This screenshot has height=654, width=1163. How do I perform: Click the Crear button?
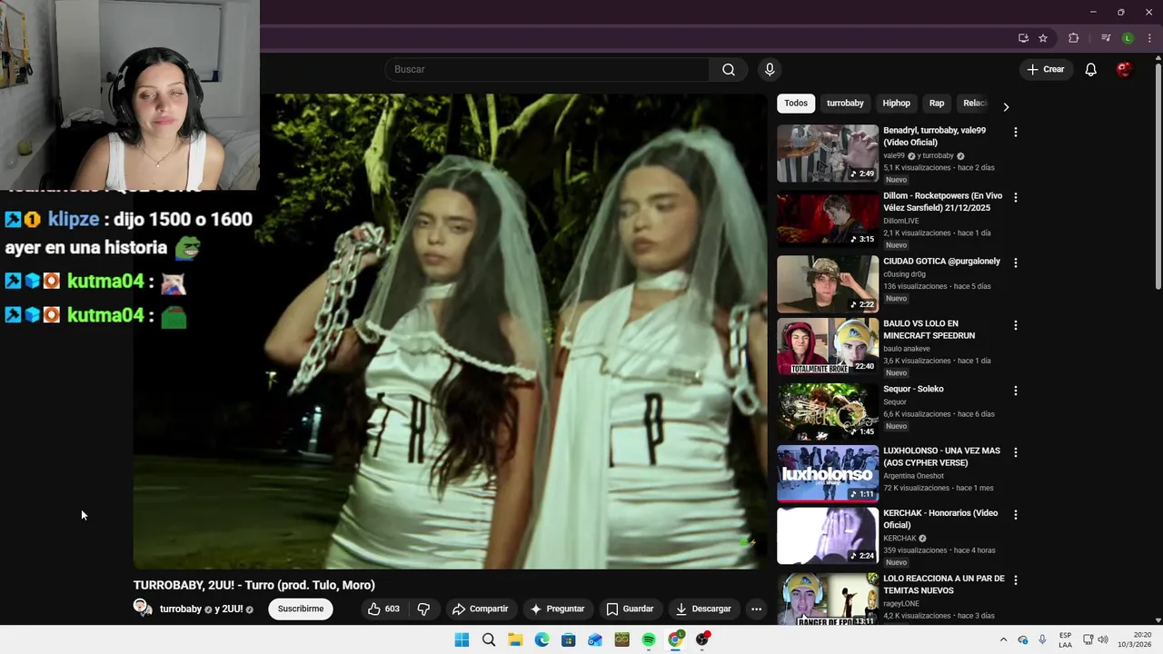[x=1045, y=70]
